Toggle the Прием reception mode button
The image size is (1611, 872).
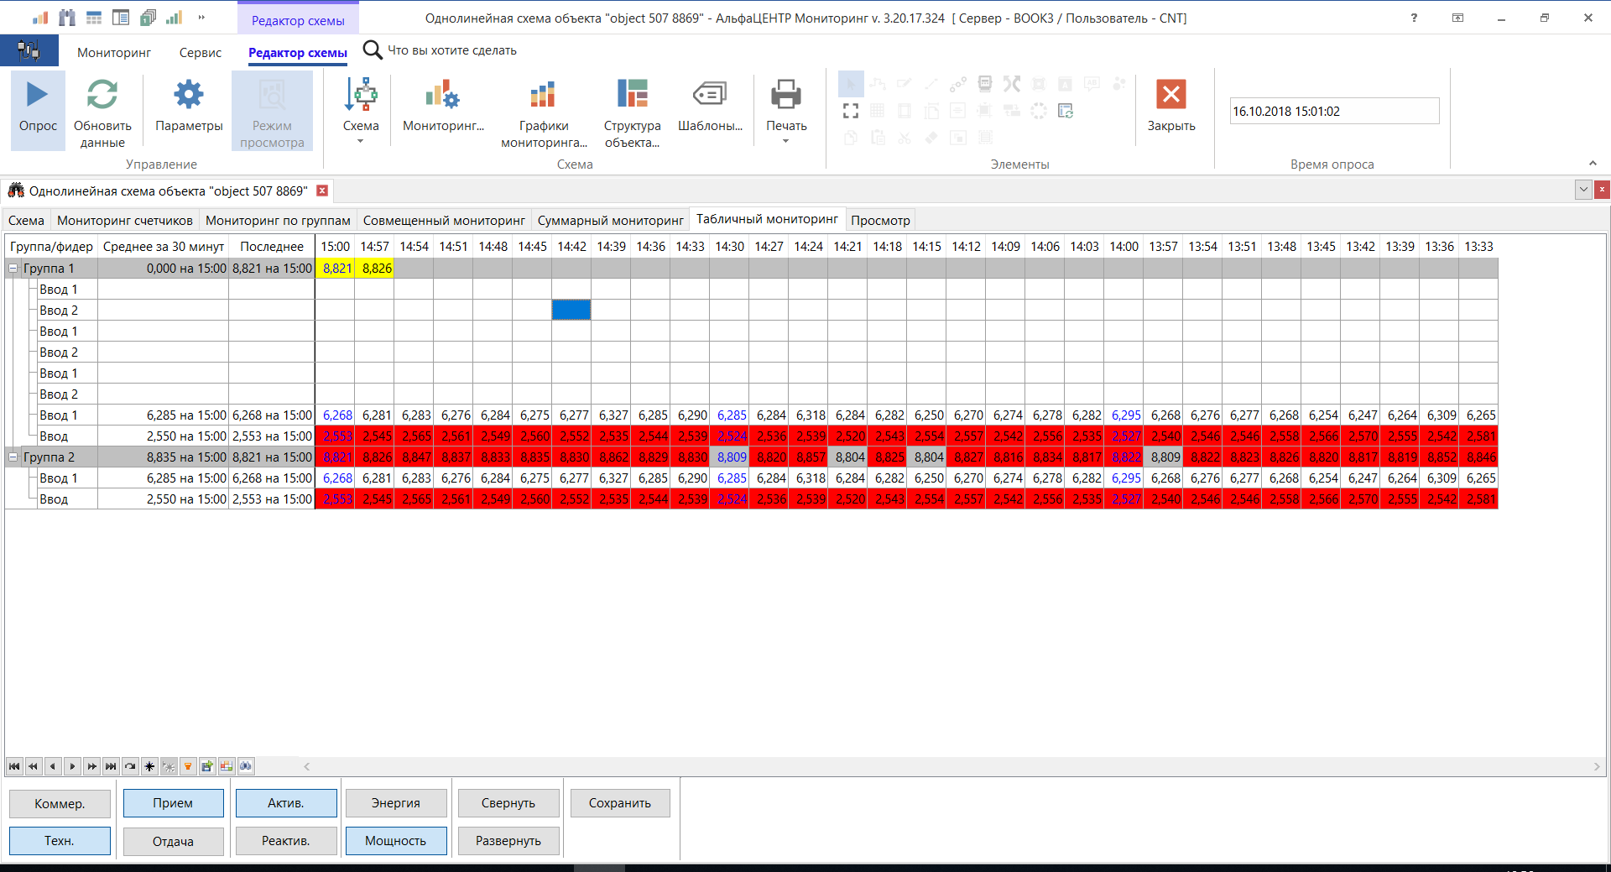click(x=173, y=802)
